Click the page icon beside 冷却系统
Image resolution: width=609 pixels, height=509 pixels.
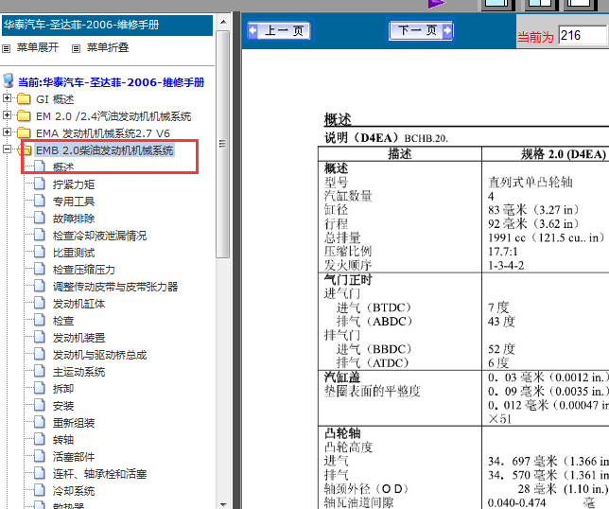tap(39, 490)
